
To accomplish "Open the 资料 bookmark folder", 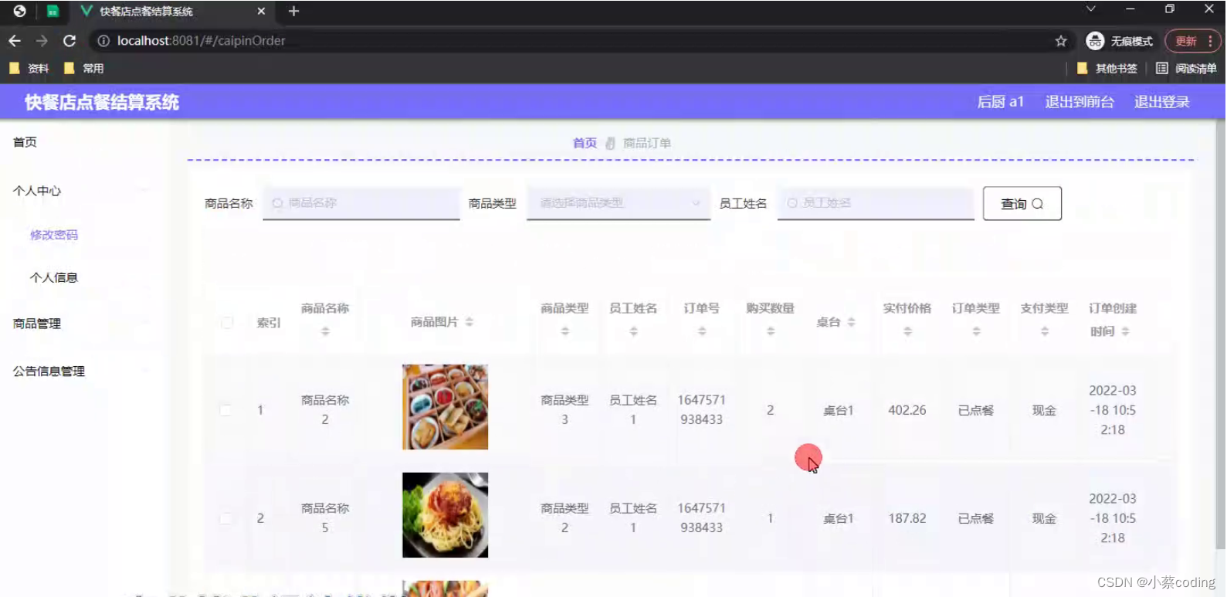I will tap(29, 69).
